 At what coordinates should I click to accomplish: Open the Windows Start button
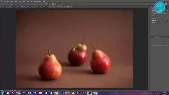[x=2, y=93]
